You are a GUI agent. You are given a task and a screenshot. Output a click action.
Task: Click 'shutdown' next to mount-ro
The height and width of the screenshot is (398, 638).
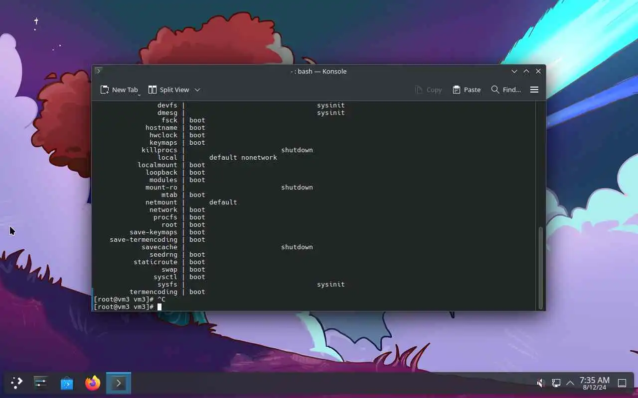click(297, 187)
